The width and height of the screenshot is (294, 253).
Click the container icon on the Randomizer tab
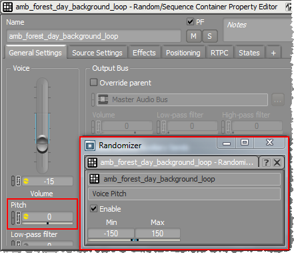click(92, 162)
